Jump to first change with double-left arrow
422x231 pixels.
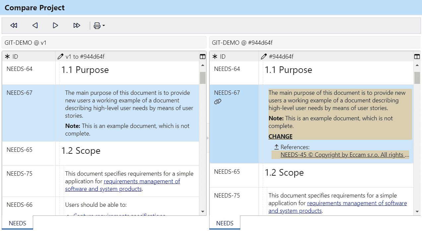14,26
